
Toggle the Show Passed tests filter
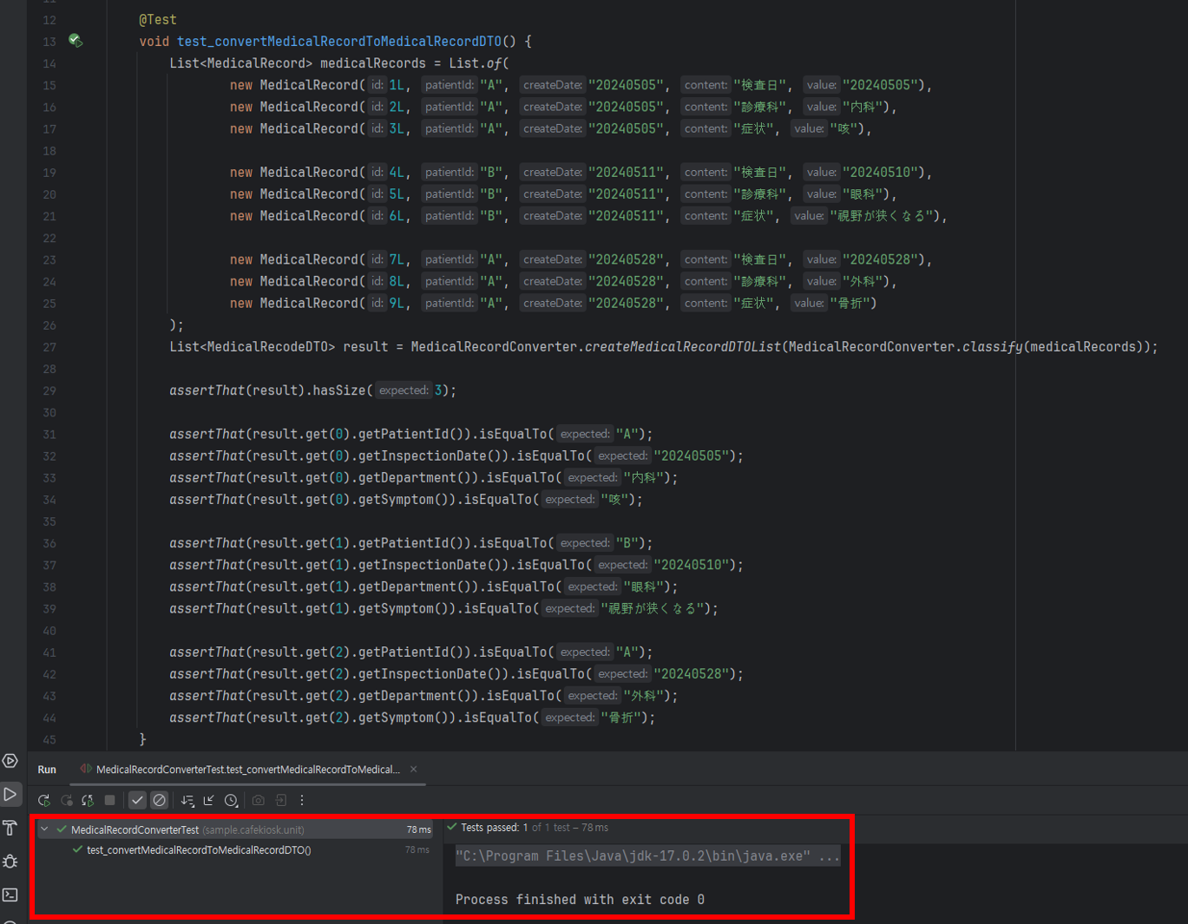(136, 800)
